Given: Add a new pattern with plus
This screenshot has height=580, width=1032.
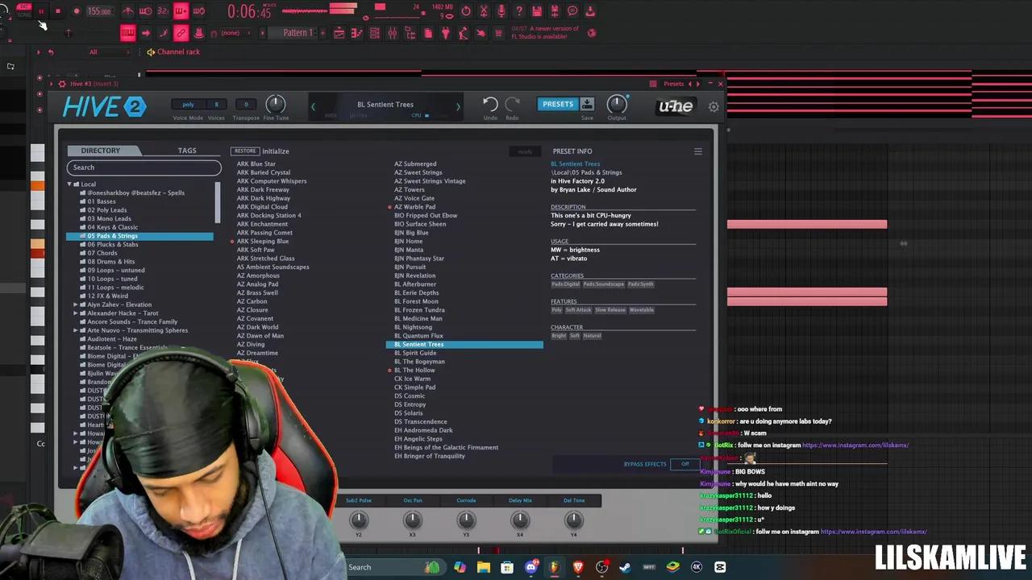Looking at the screenshot, I should [321, 33].
